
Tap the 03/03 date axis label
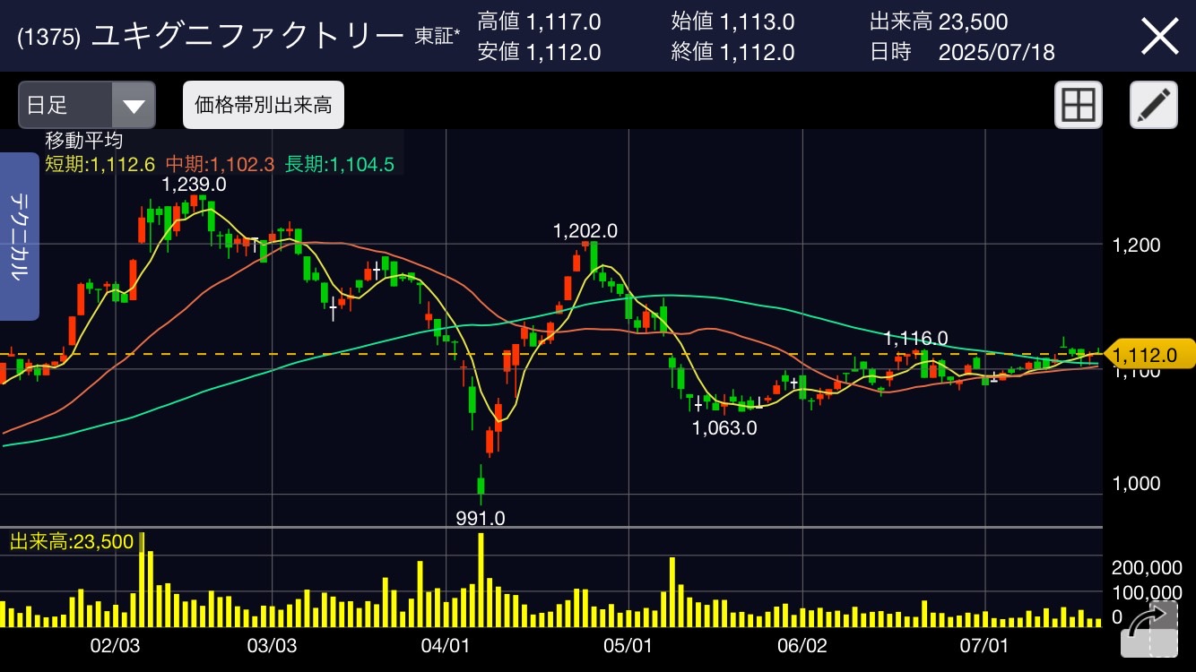pyautogui.click(x=272, y=645)
